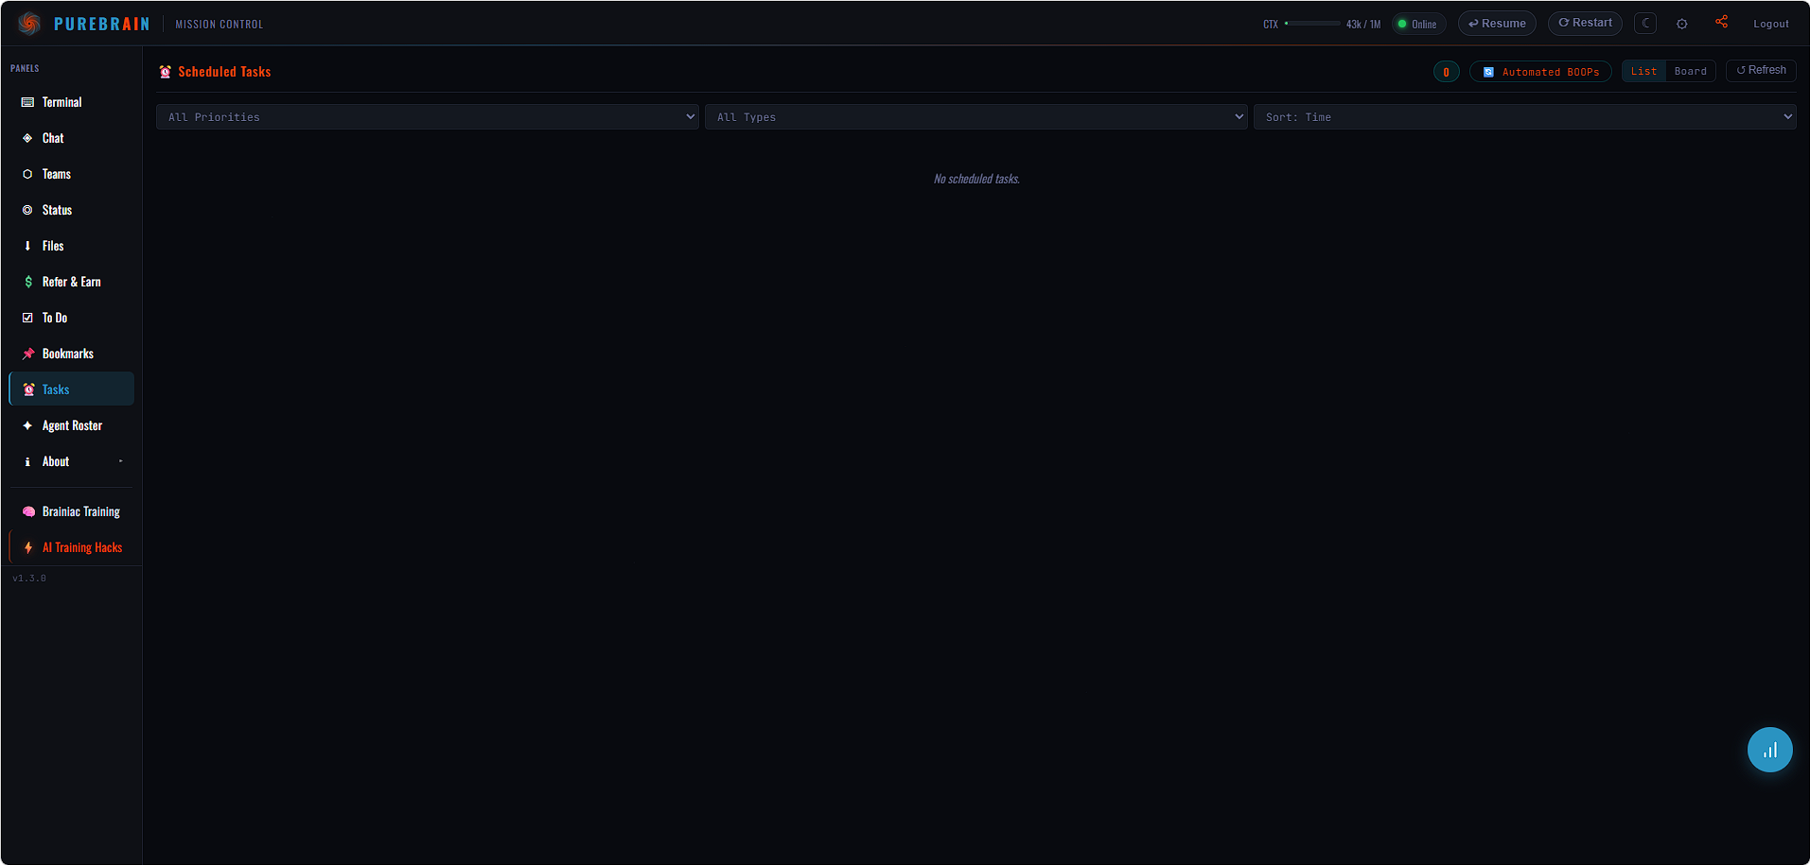Open the To Do panel
Screen dimensions: 1810x865
pos(72,318)
